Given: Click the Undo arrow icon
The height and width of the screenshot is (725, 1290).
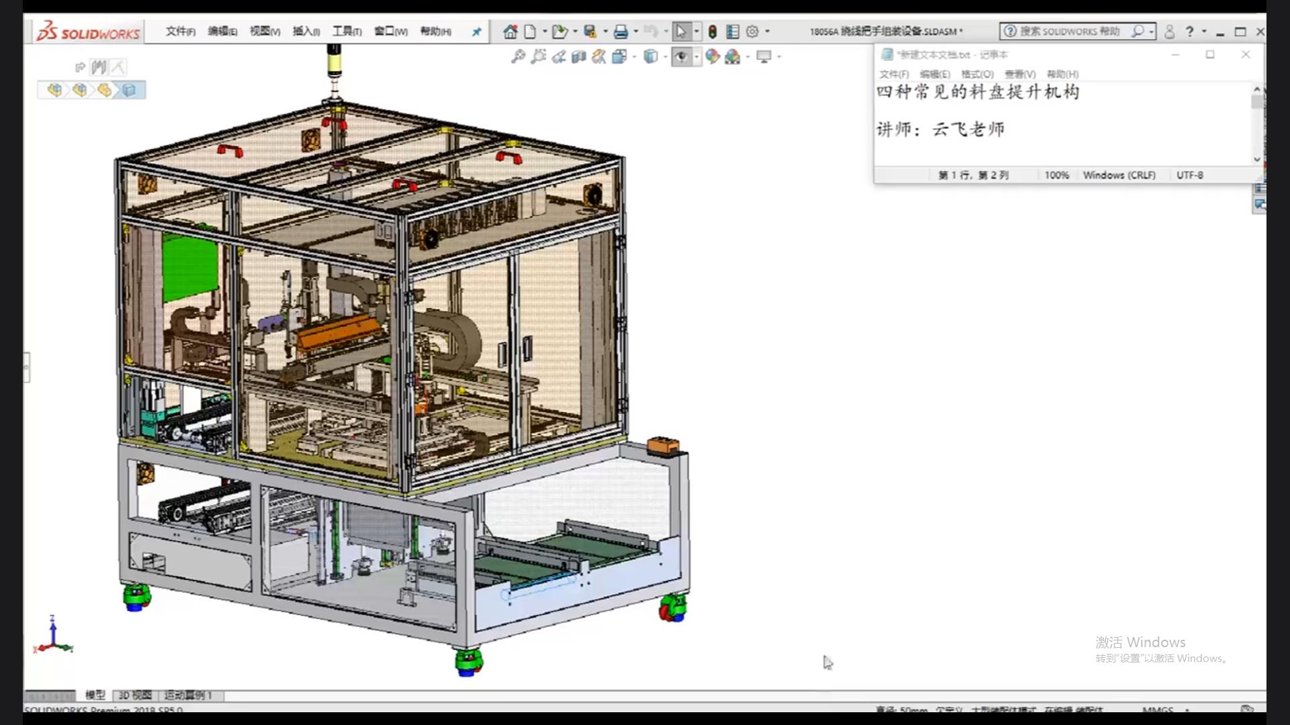Looking at the screenshot, I should (650, 32).
